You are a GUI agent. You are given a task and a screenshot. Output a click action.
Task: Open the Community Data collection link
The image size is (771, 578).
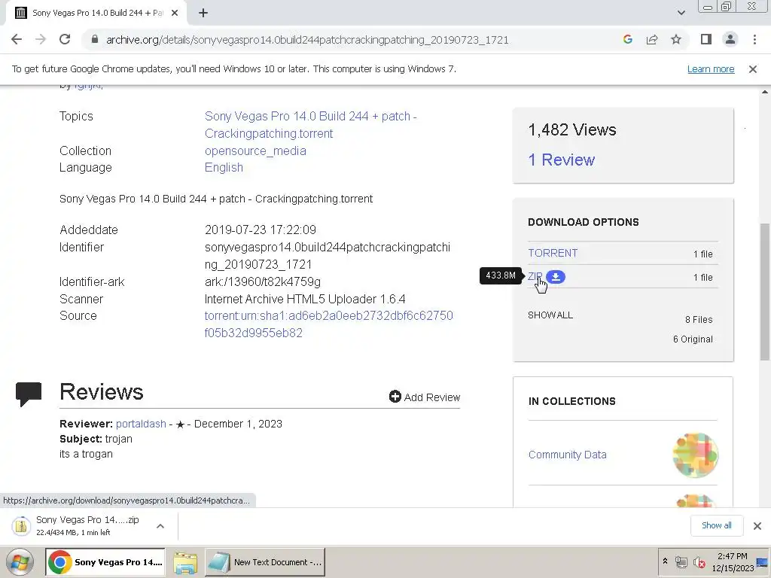tap(568, 455)
